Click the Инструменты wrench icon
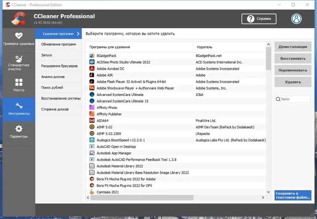Screen dimensions: 317x219 19,106
